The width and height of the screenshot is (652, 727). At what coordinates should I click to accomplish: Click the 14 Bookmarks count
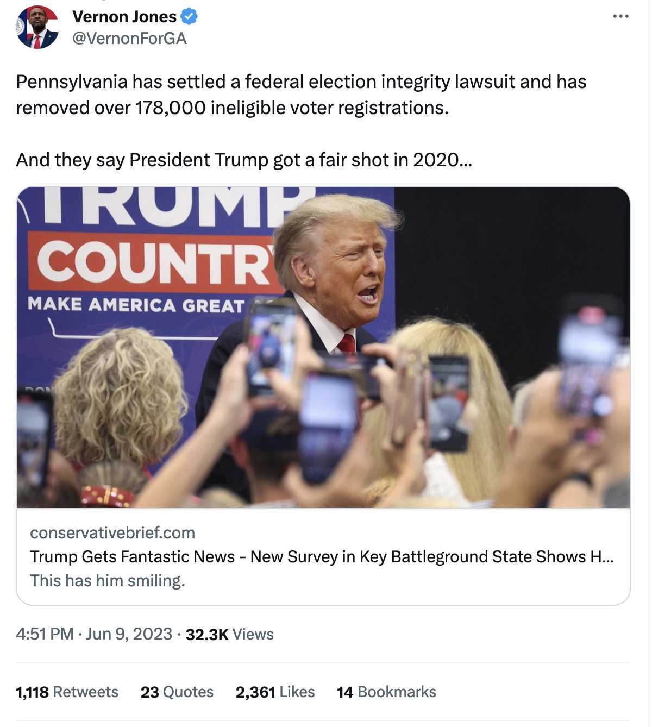point(386,692)
